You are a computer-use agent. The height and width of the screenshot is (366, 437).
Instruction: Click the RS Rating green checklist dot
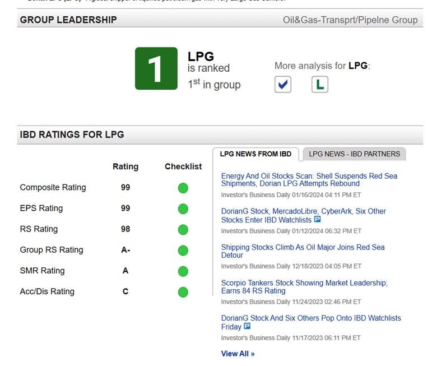click(183, 230)
